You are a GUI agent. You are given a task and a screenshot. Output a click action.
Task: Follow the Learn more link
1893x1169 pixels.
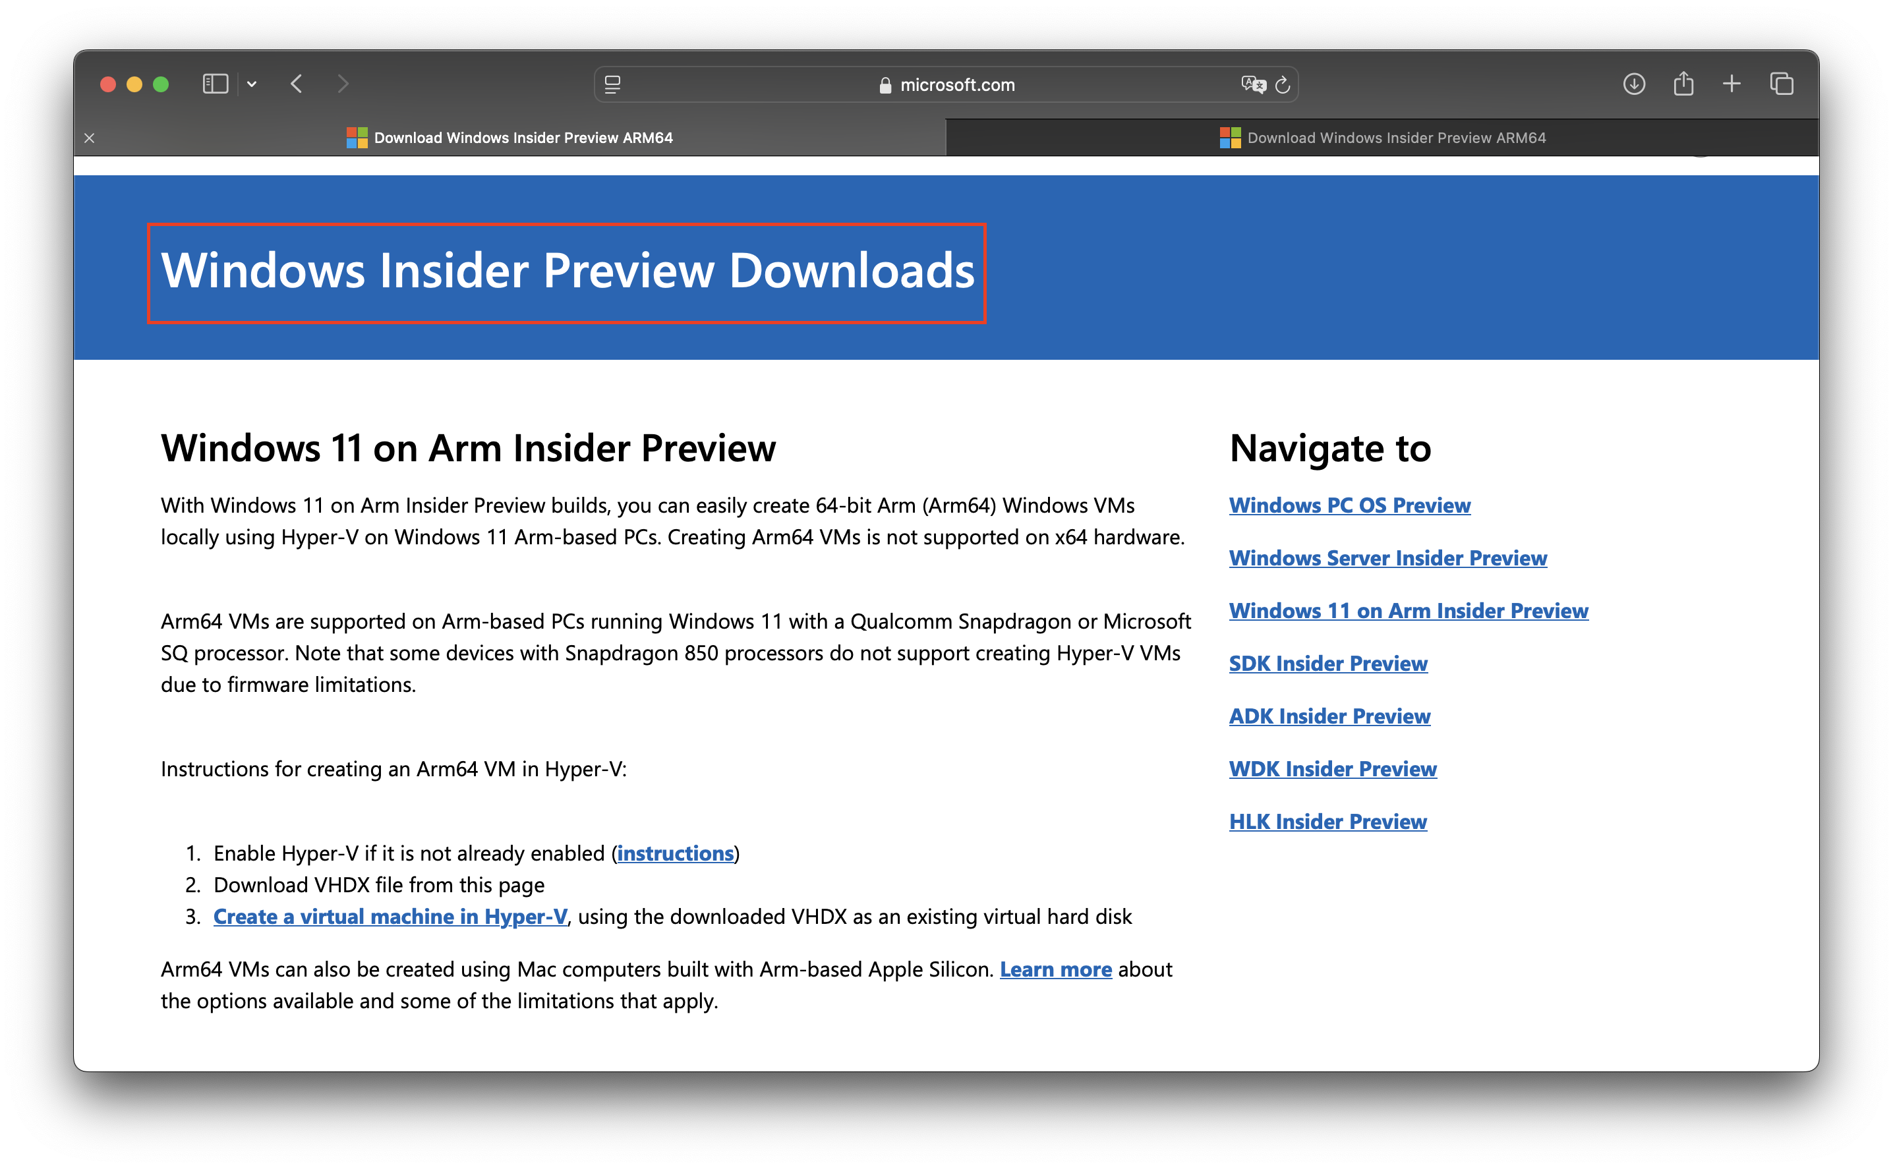click(1055, 969)
